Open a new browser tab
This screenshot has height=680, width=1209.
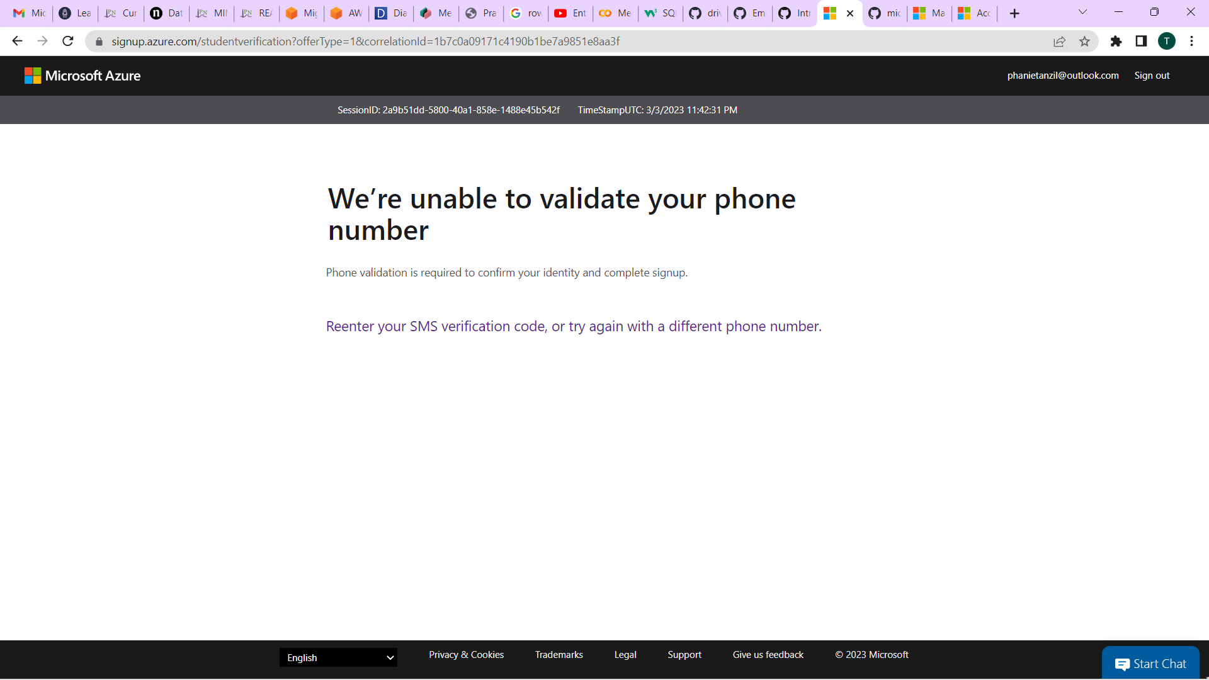click(x=1014, y=13)
